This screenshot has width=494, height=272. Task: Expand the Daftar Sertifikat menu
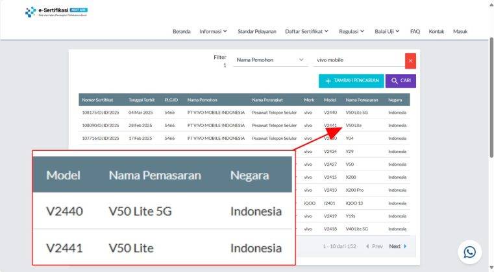tap(306, 32)
